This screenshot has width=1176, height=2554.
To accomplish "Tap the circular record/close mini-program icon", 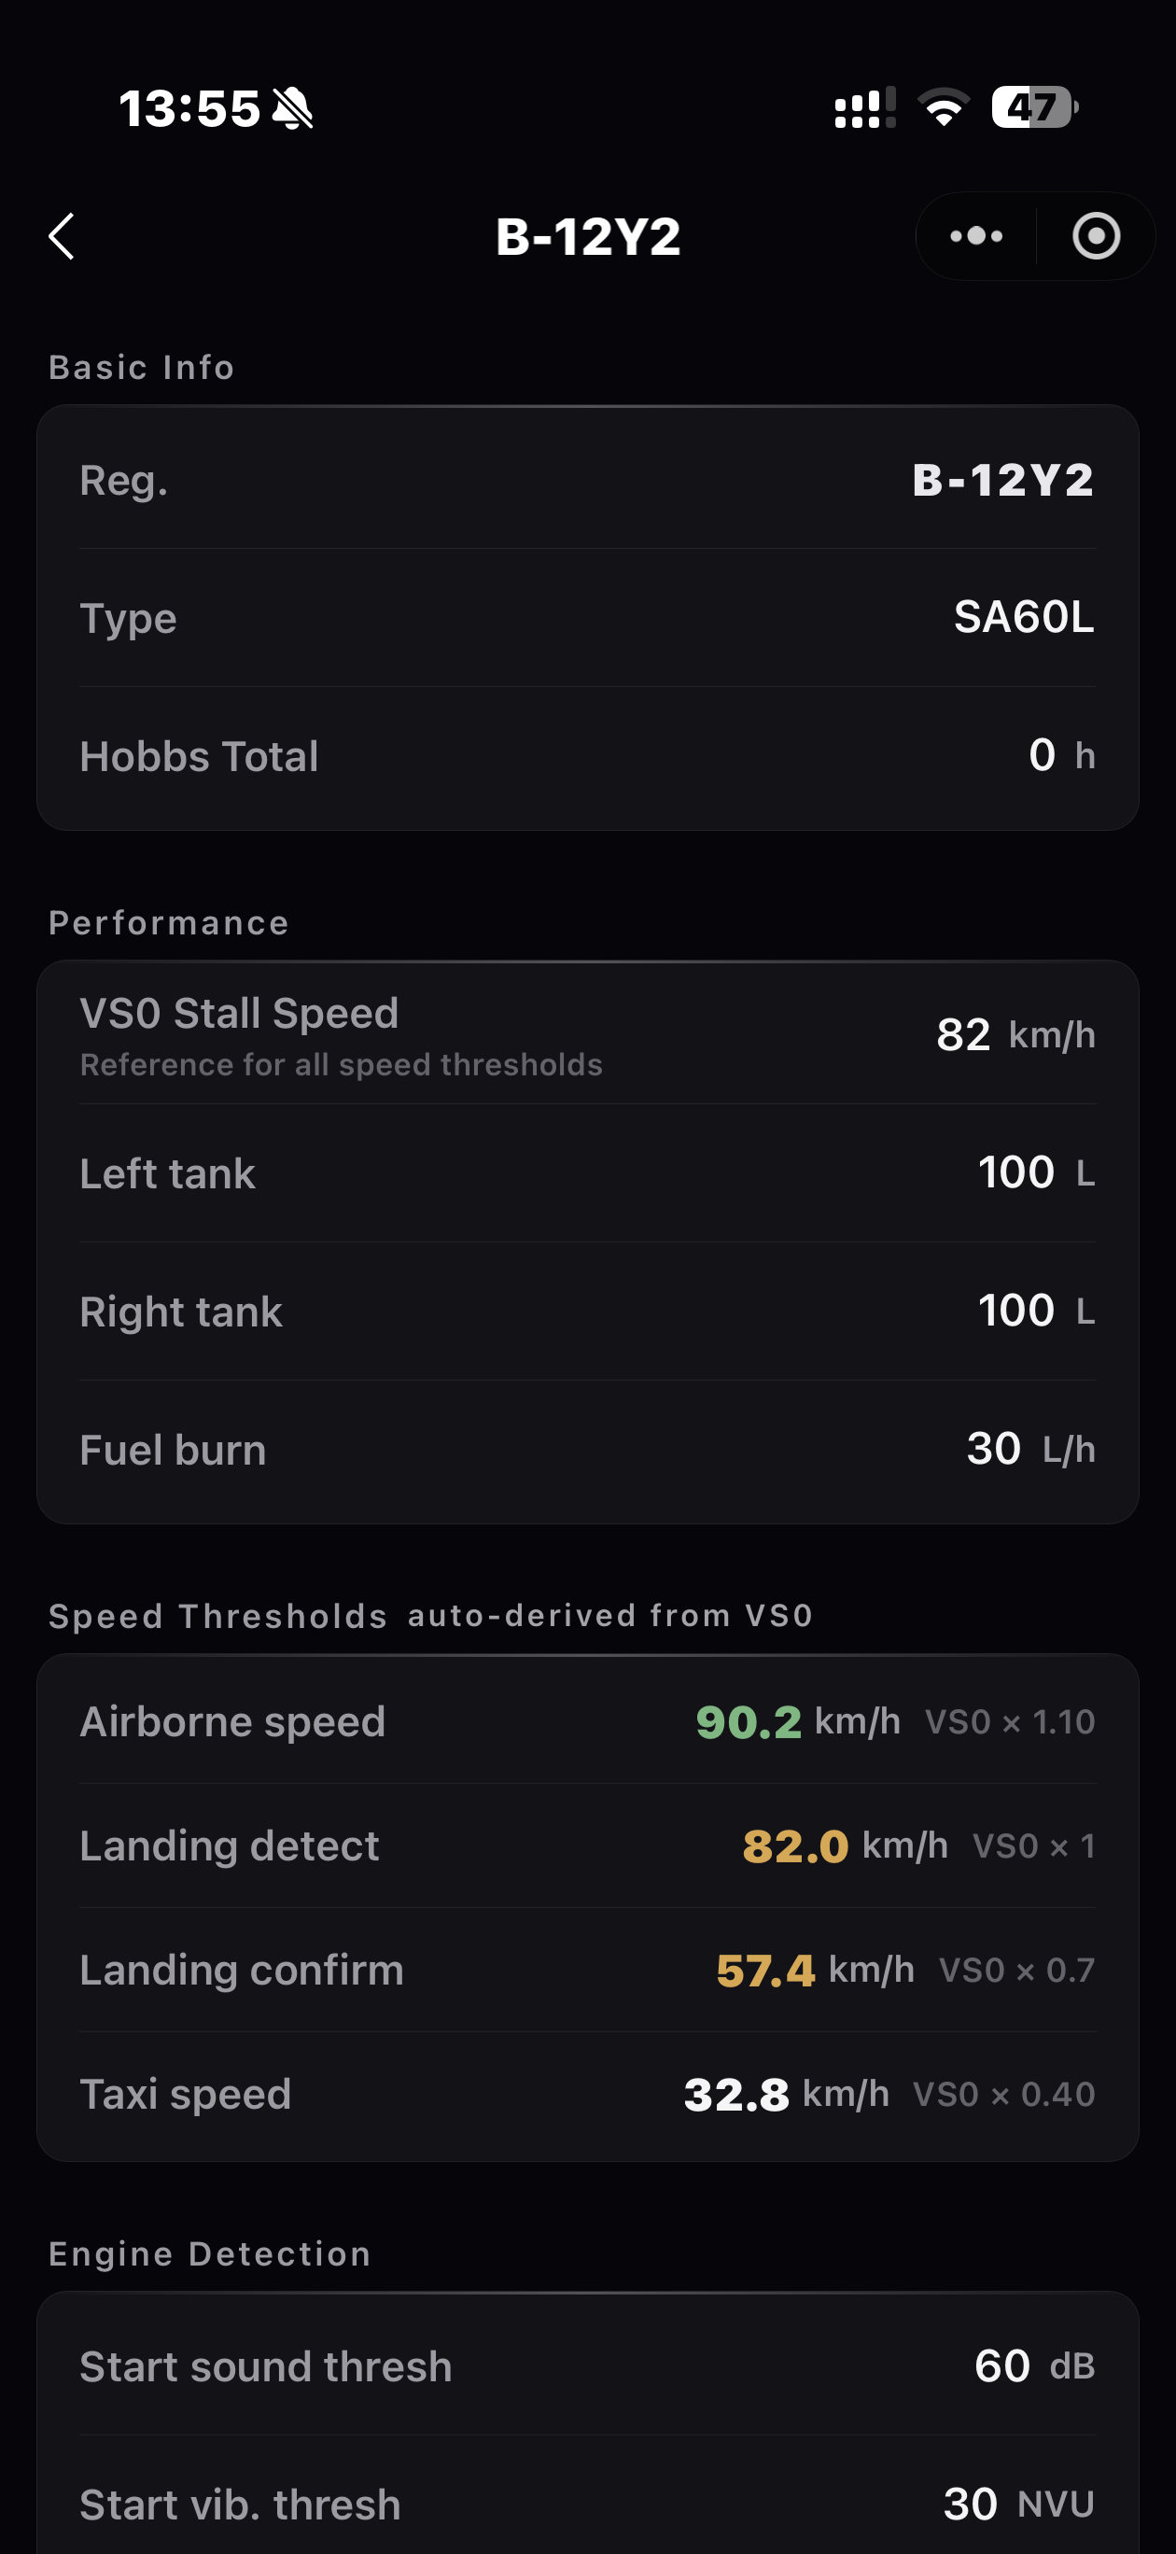I will (x=1096, y=236).
